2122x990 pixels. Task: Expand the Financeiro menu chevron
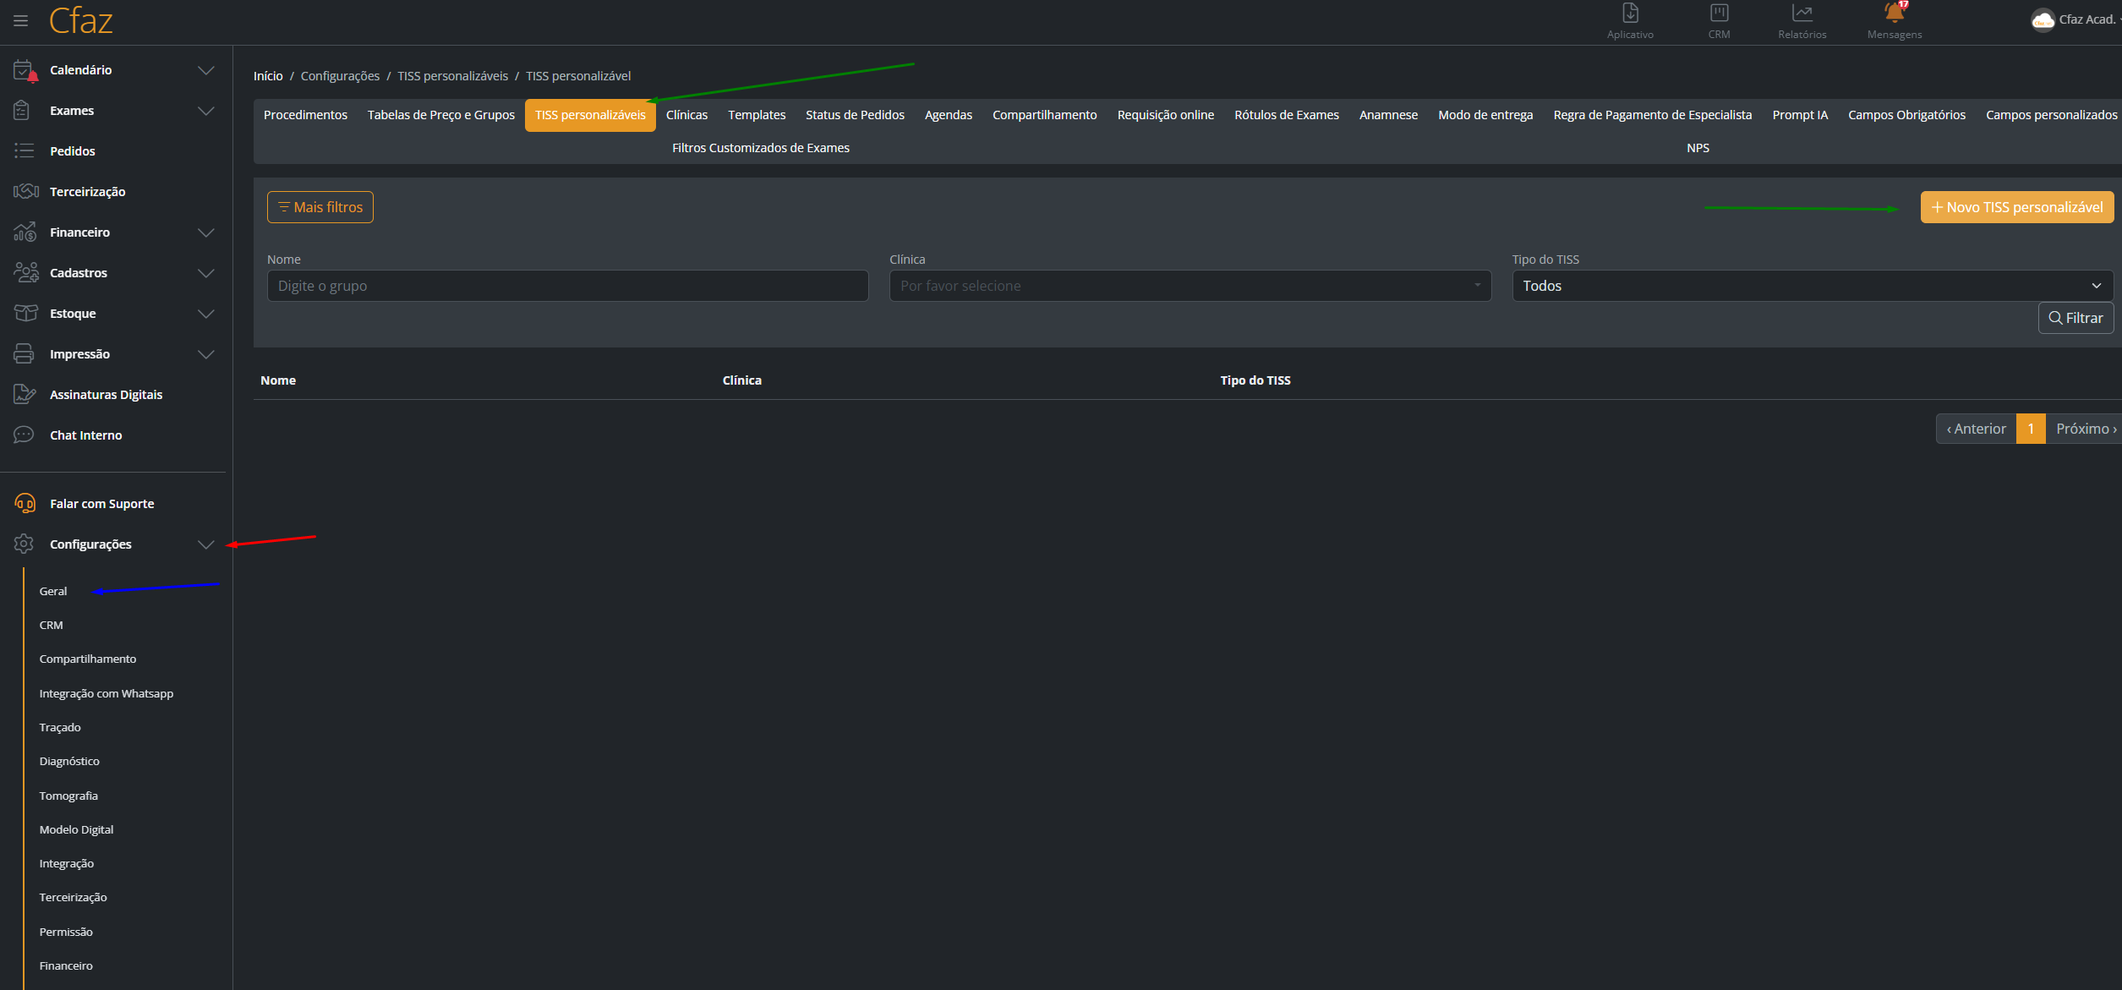point(205,232)
